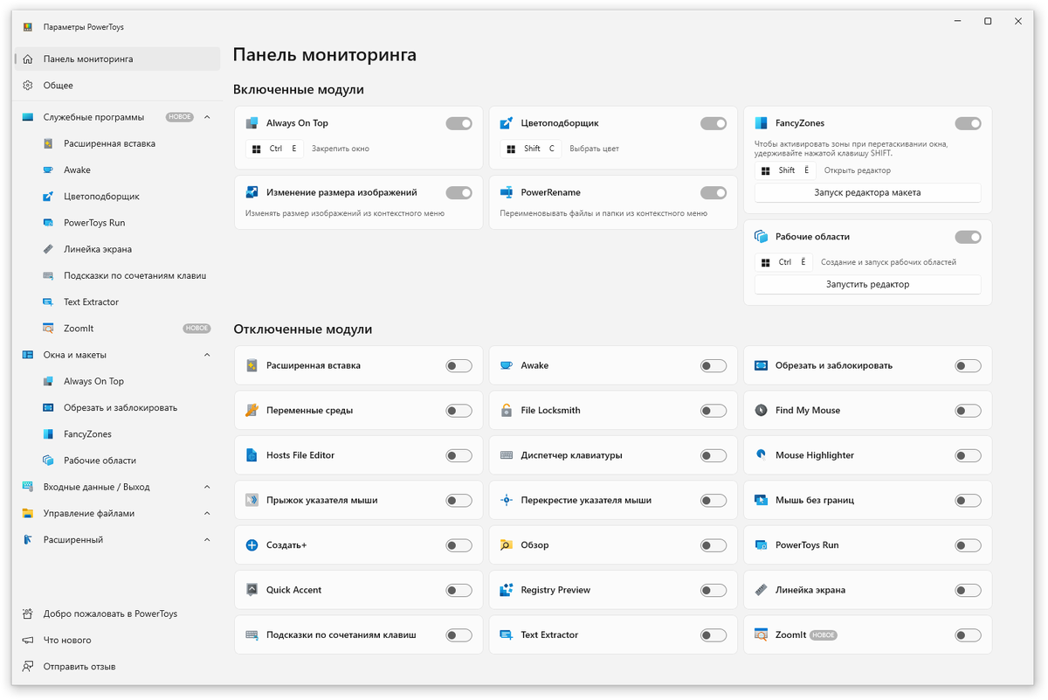
Task: Switch off the PowerRename toggle
Action: tap(714, 193)
